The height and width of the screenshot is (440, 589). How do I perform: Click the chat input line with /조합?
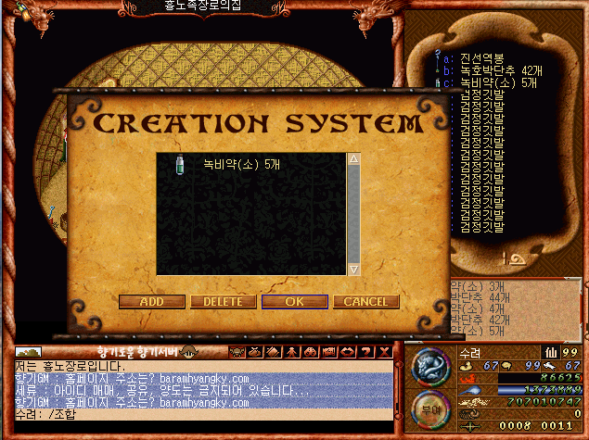pos(199,414)
